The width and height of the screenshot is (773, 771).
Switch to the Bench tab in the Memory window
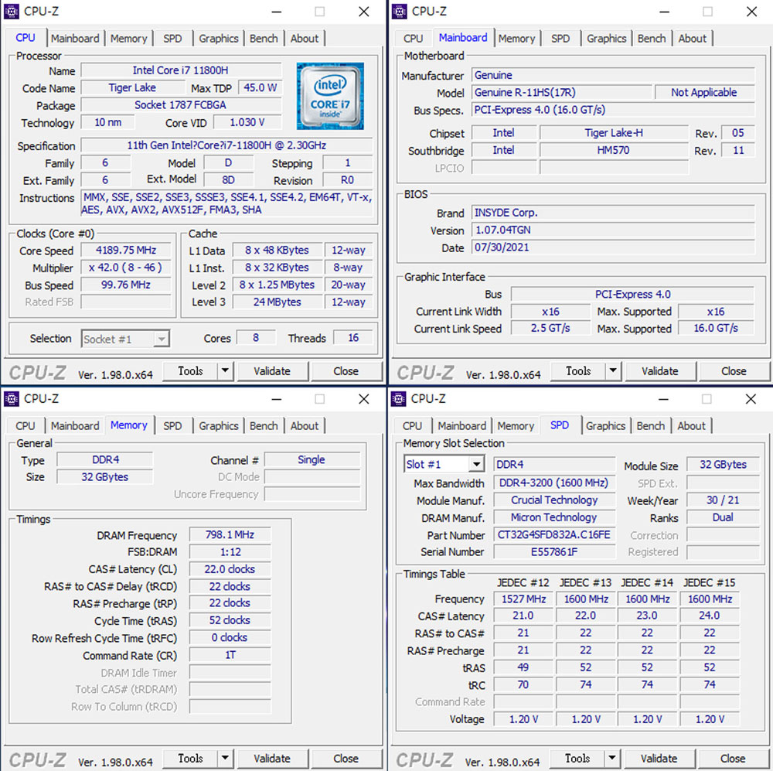(264, 425)
